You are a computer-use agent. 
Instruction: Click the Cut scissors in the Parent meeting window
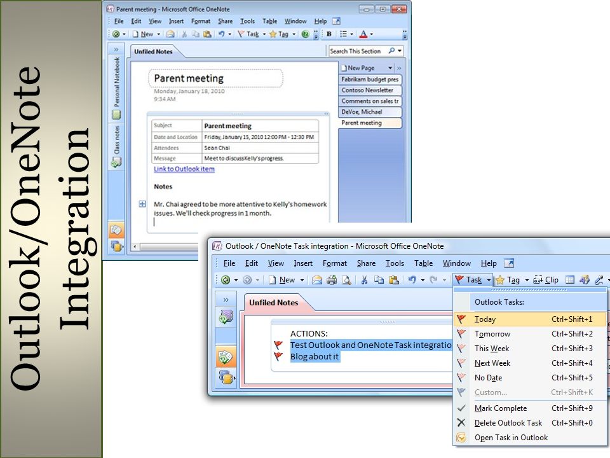184,34
